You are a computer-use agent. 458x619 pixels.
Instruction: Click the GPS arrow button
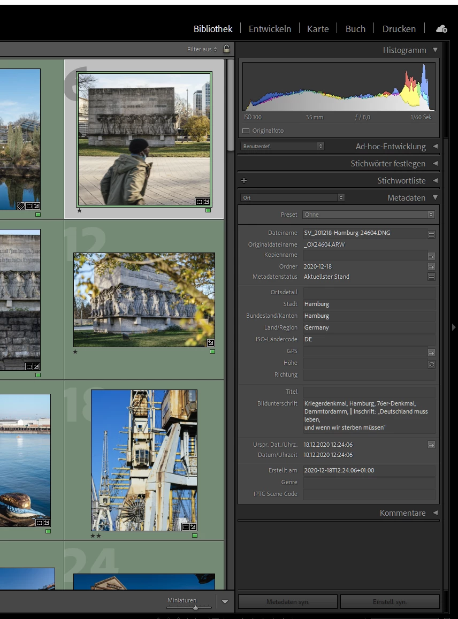click(431, 352)
